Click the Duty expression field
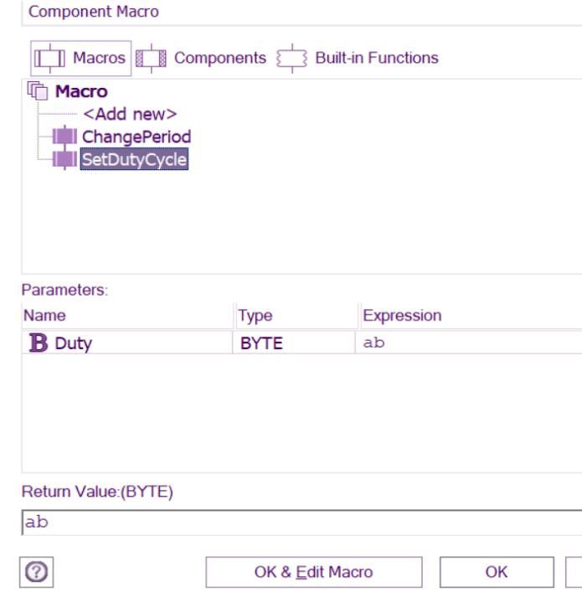This screenshot has width=582, height=603. click(x=469, y=343)
